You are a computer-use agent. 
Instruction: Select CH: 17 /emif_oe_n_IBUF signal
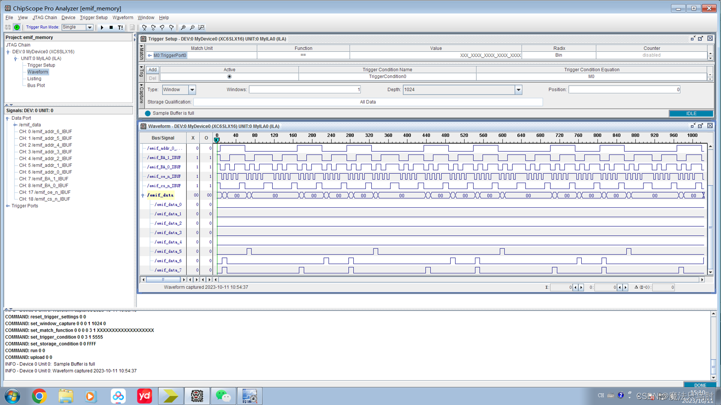coord(45,192)
